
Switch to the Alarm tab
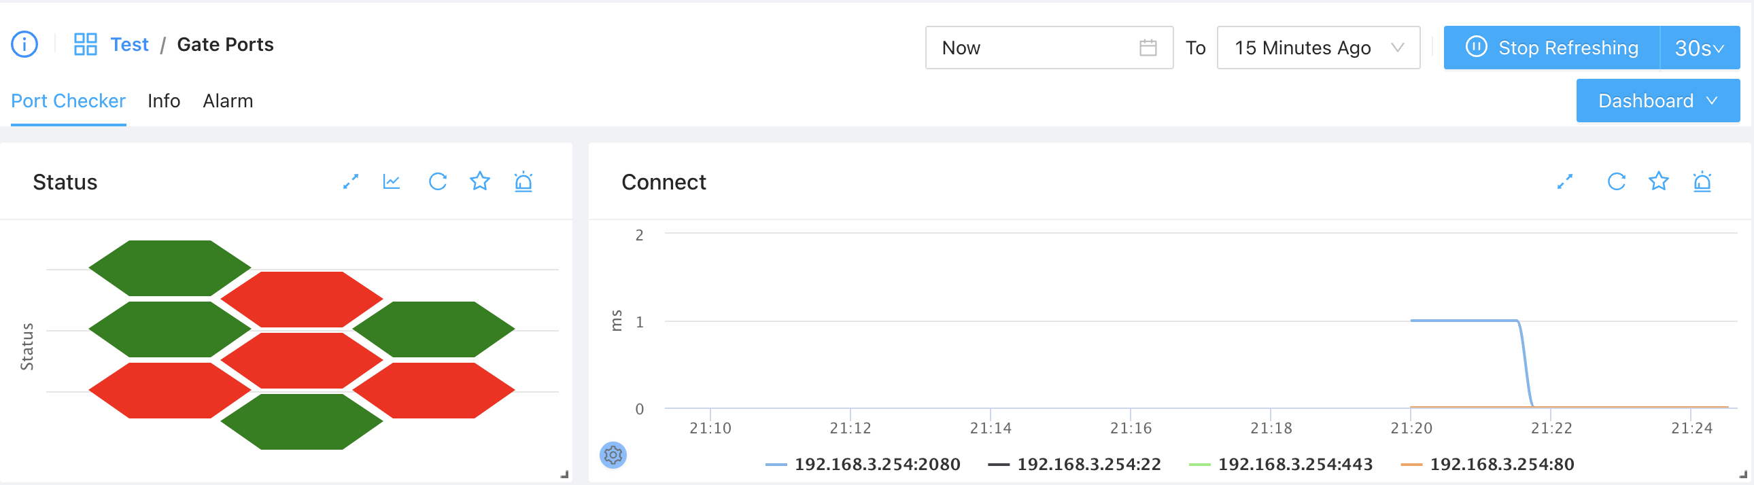coord(228,101)
